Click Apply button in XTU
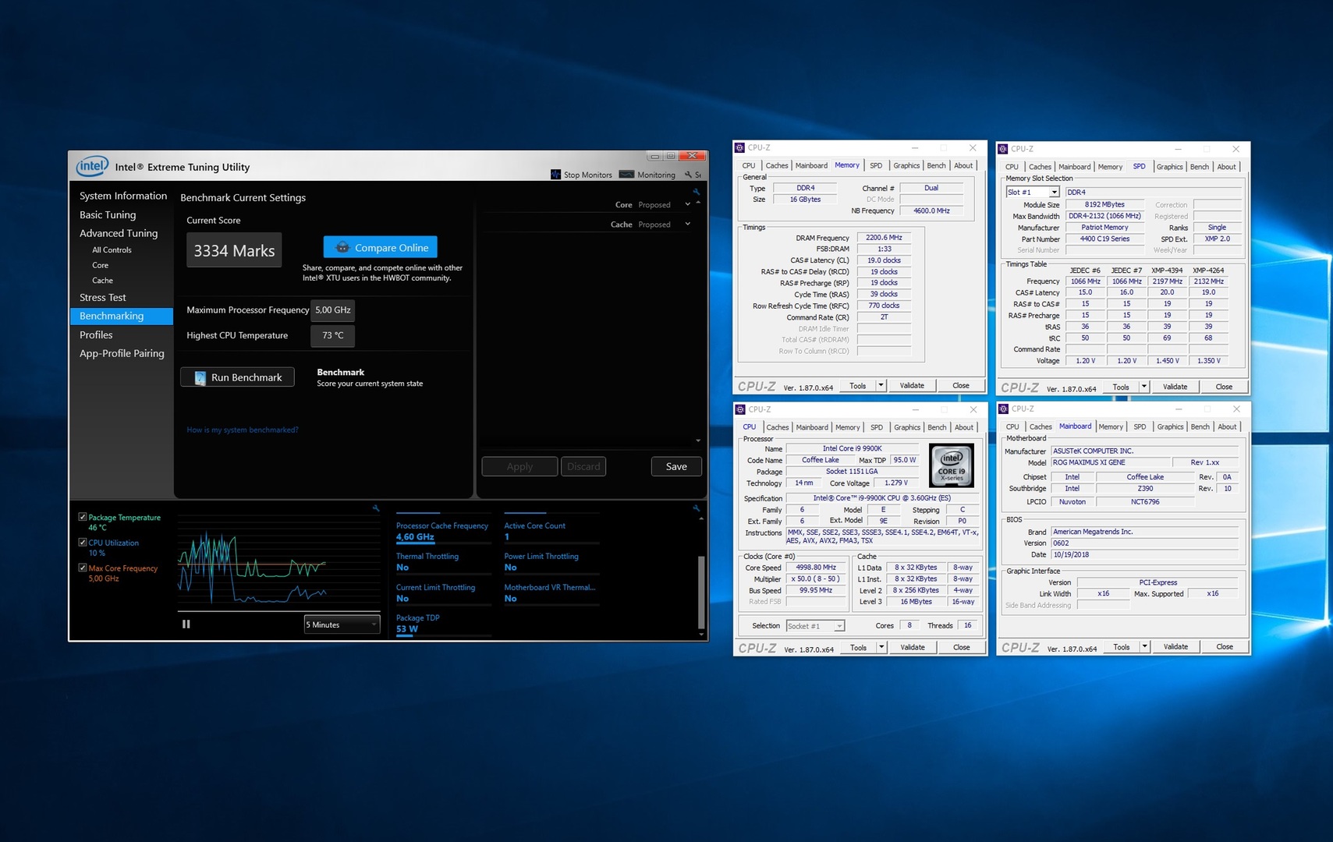Image resolution: width=1333 pixels, height=842 pixels. [x=519, y=466]
